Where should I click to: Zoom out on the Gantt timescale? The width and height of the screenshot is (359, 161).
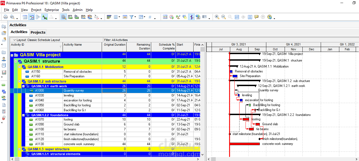pyautogui.click(x=224, y=17)
